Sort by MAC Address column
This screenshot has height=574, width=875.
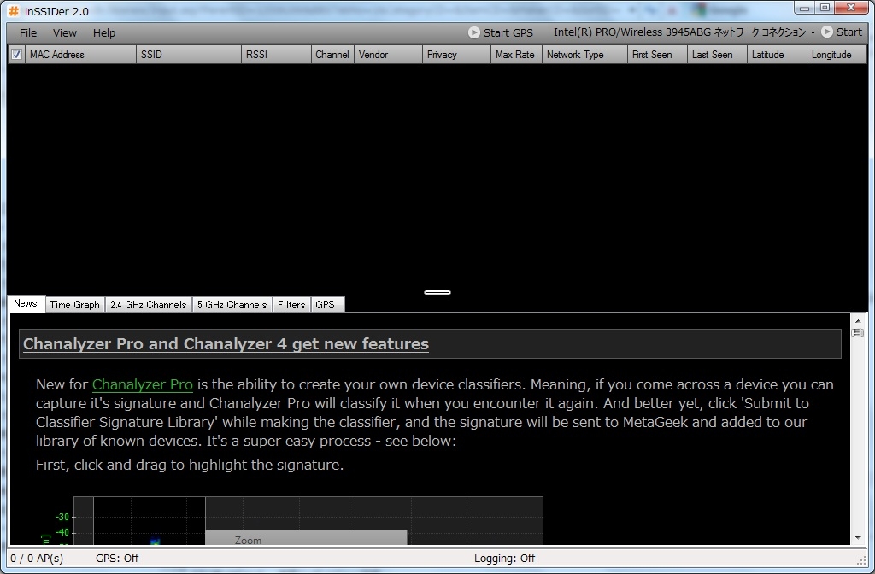(80, 54)
